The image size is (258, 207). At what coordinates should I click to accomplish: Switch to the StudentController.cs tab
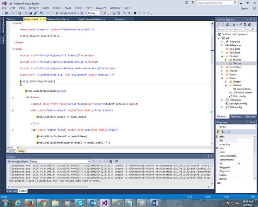pos(58,19)
